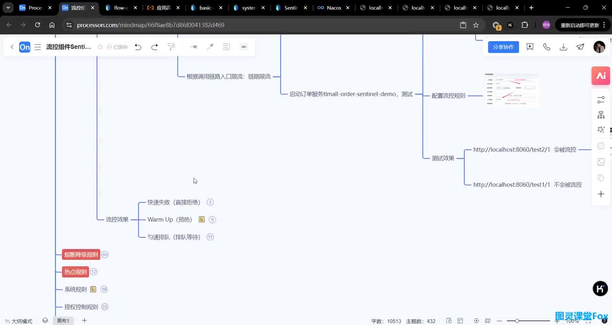612x325 pixels.
Task: Open the image insert icon in sidebar
Action: tap(601, 162)
